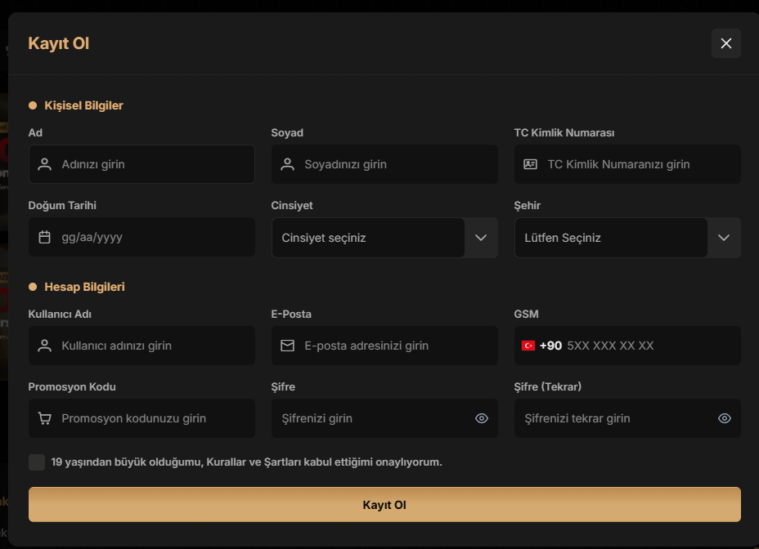The width and height of the screenshot is (759, 549).
Task: Click the ID card icon in TC Kimlik field
Action: point(531,164)
